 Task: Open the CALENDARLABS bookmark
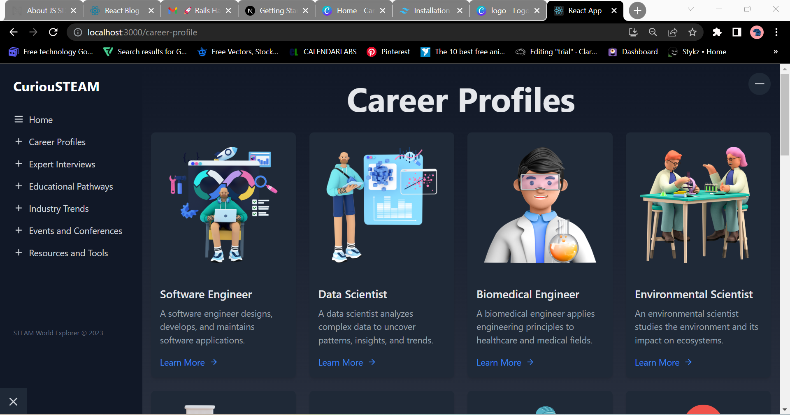323,52
